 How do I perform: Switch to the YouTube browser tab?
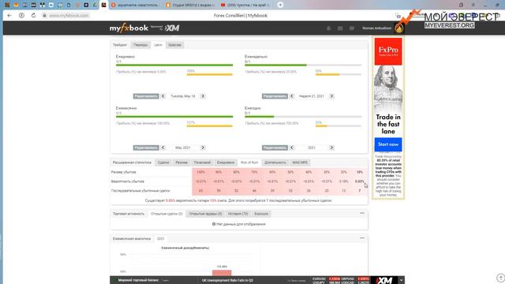tap(245, 5)
